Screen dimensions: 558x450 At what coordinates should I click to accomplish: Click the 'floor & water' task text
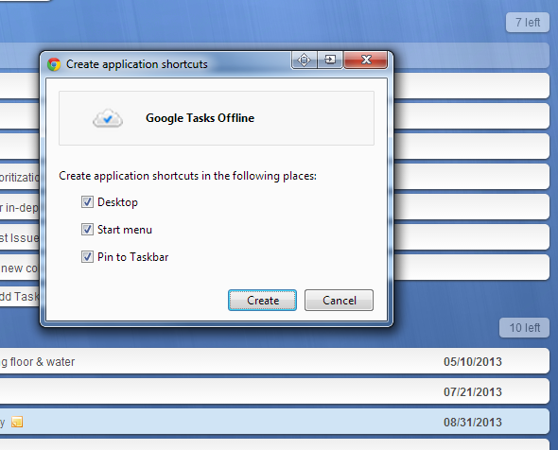coord(43,362)
